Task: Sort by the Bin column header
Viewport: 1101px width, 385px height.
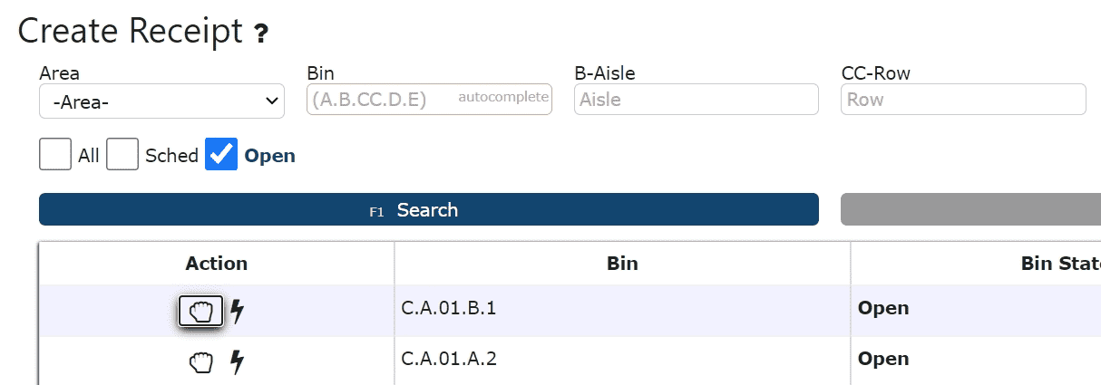Action: (622, 264)
